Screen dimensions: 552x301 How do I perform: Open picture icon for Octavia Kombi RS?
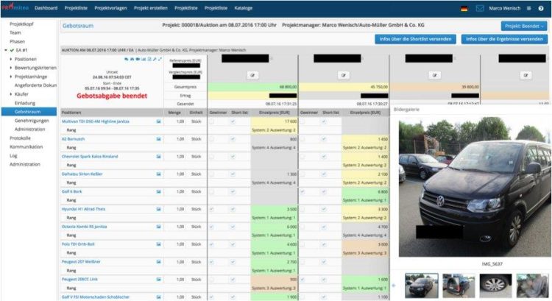(x=159, y=227)
